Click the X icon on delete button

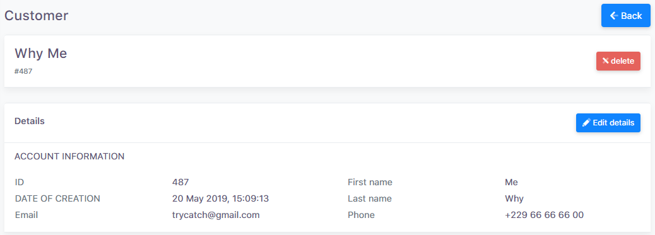click(x=606, y=61)
